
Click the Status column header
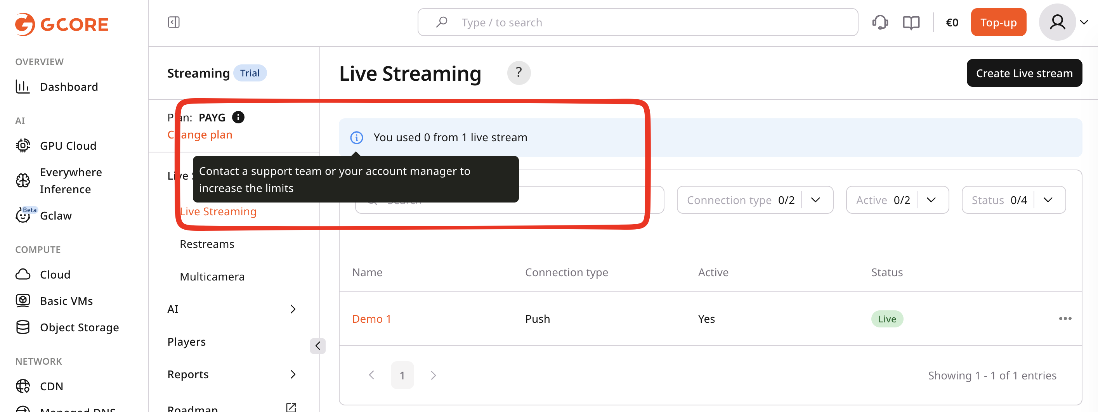[886, 272]
